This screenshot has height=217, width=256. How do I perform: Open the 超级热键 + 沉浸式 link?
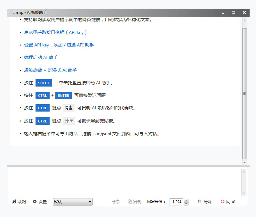(x=50, y=70)
